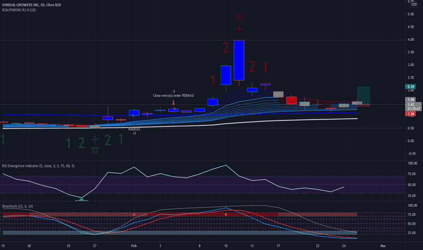Click the 5.00 price axis label

point(411,14)
